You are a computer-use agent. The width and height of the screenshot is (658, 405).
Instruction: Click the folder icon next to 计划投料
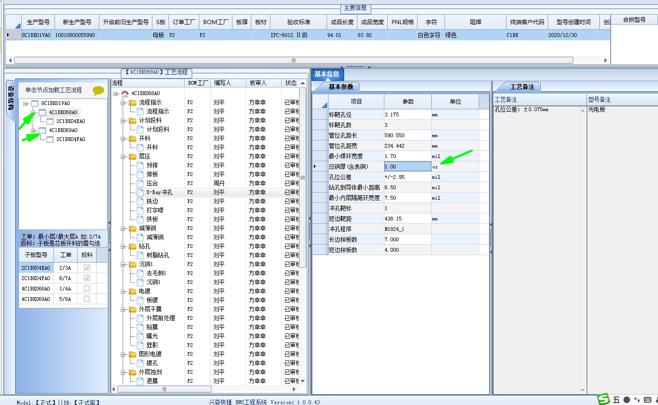[133, 120]
